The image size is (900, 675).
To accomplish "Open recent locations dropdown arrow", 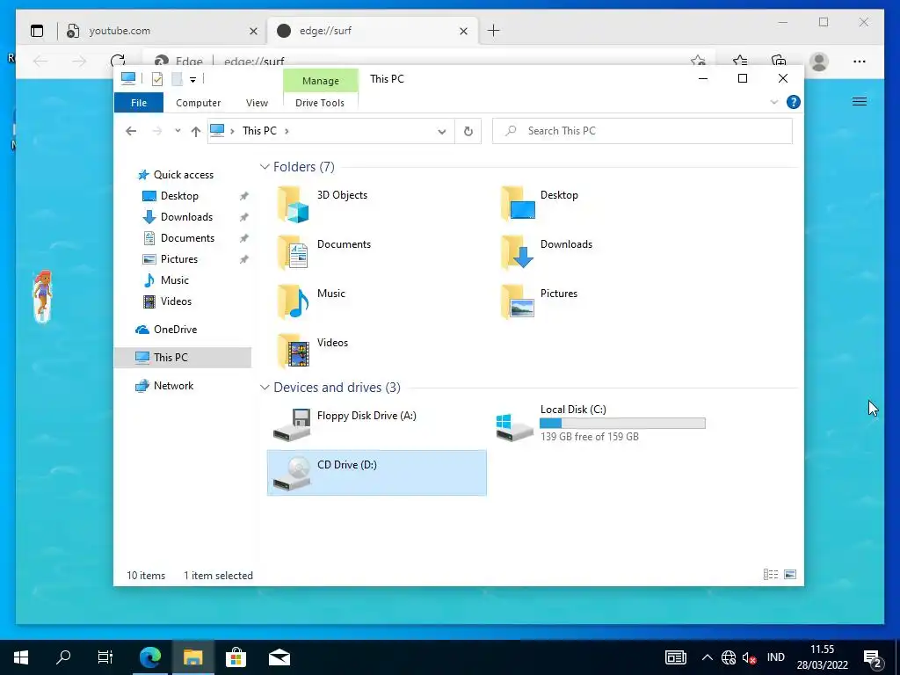I will coord(178,131).
